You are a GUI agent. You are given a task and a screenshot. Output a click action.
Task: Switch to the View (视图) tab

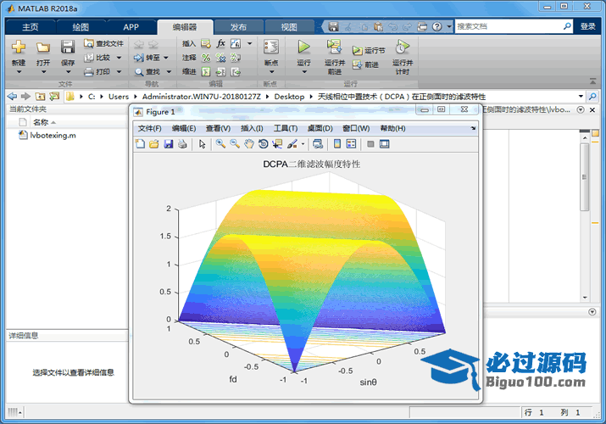(x=289, y=27)
